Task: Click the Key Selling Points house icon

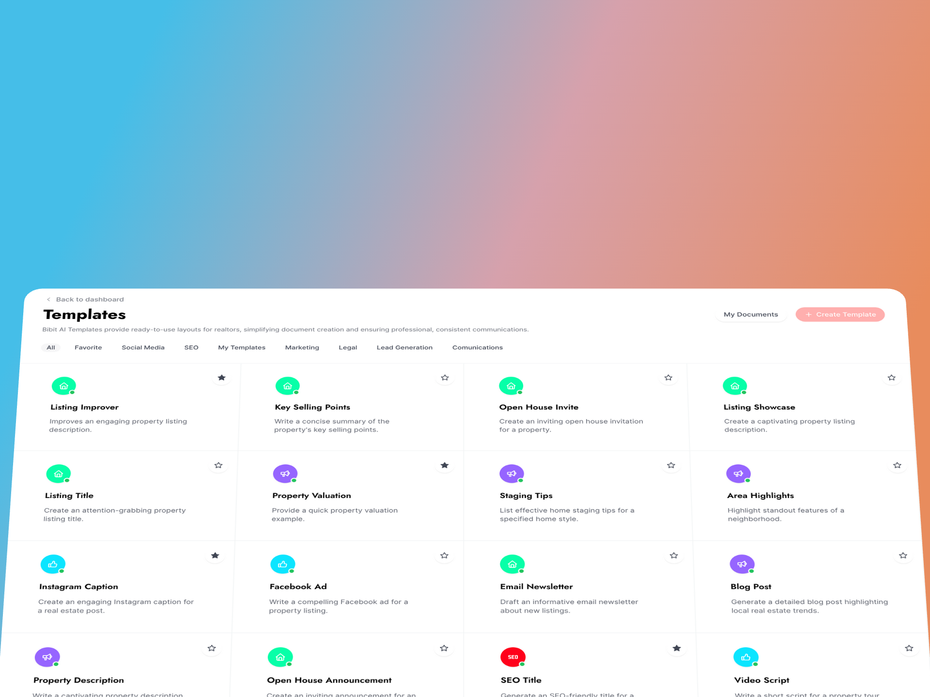Action: pos(286,386)
